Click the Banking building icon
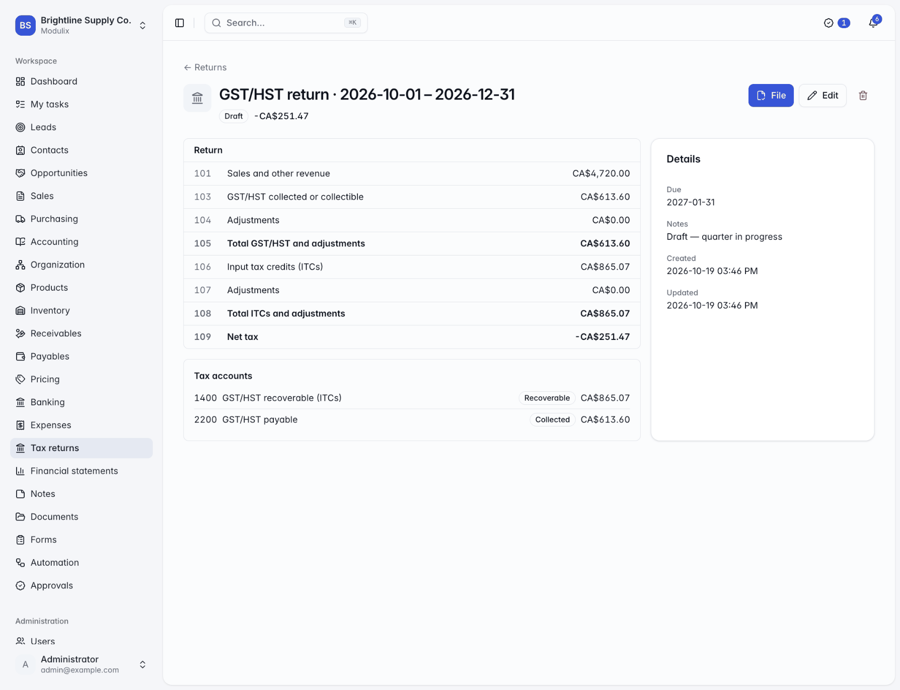The image size is (900, 690). click(20, 402)
